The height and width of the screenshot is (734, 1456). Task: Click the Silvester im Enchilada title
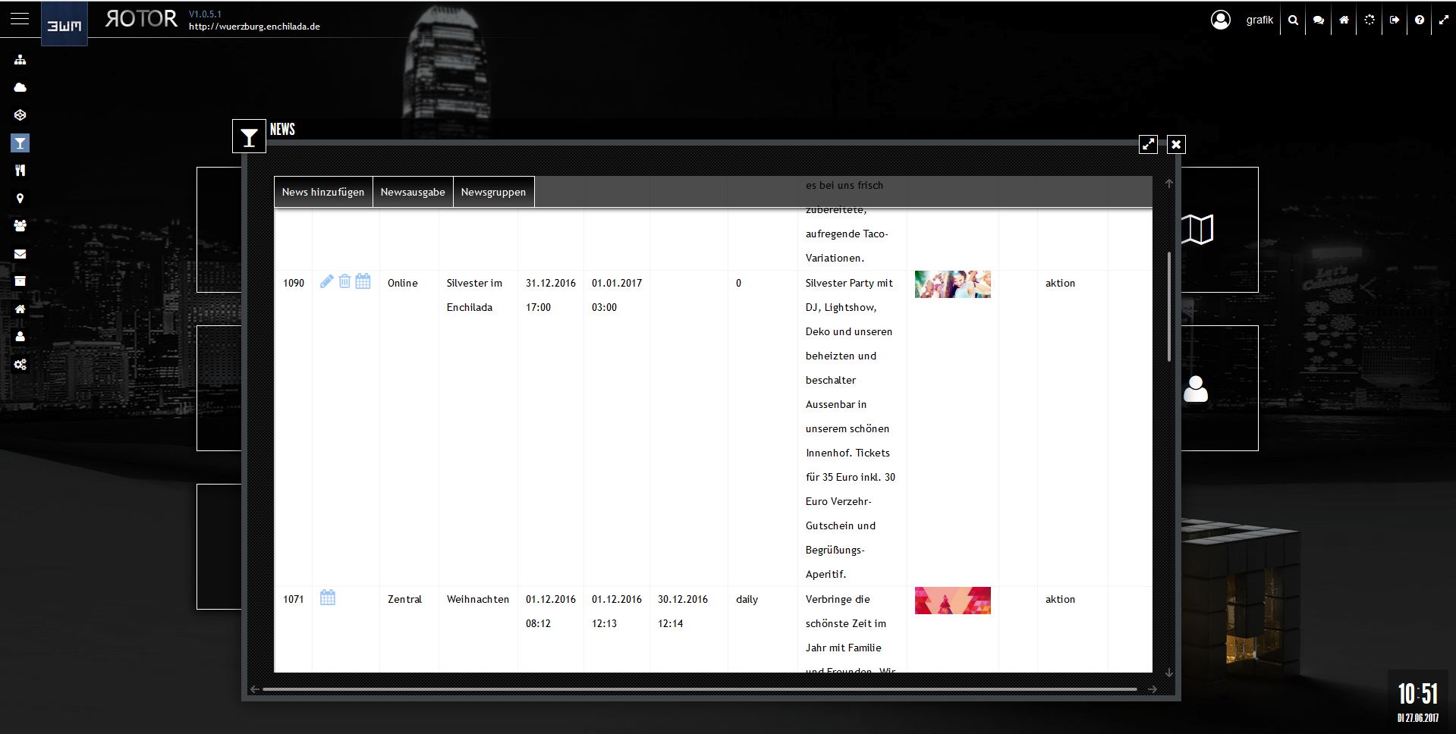474,295
